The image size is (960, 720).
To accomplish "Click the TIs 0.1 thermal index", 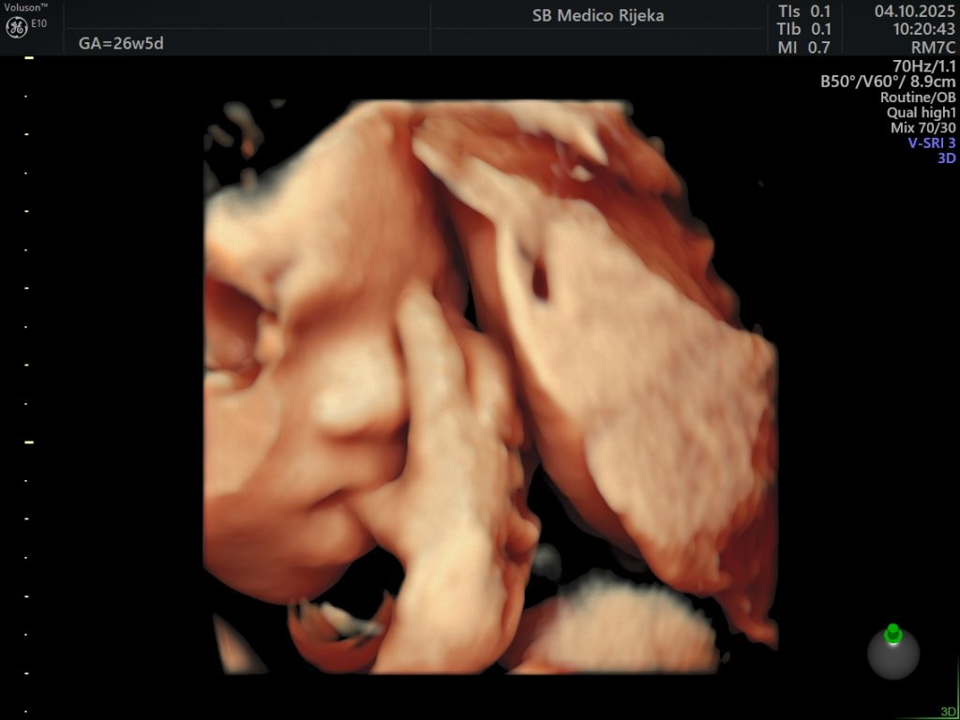I will click(803, 11).
